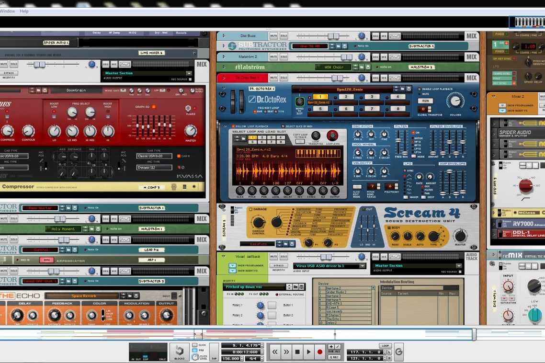Collapse the Mixer 2 device panel

[x=493, y=96]
